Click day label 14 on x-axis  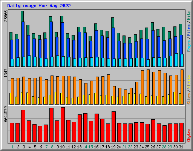(85, 147)
